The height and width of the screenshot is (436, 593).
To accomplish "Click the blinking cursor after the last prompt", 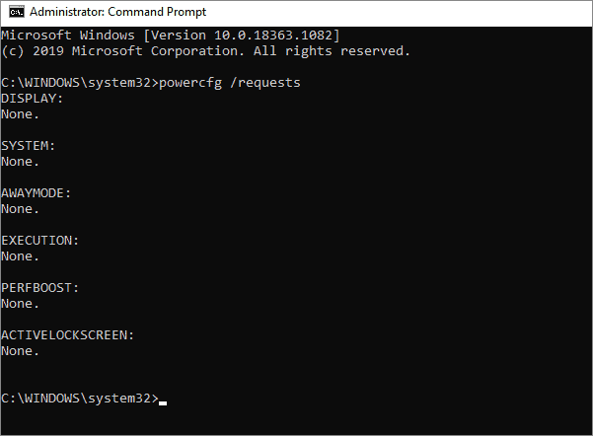I will click(163, 403).
